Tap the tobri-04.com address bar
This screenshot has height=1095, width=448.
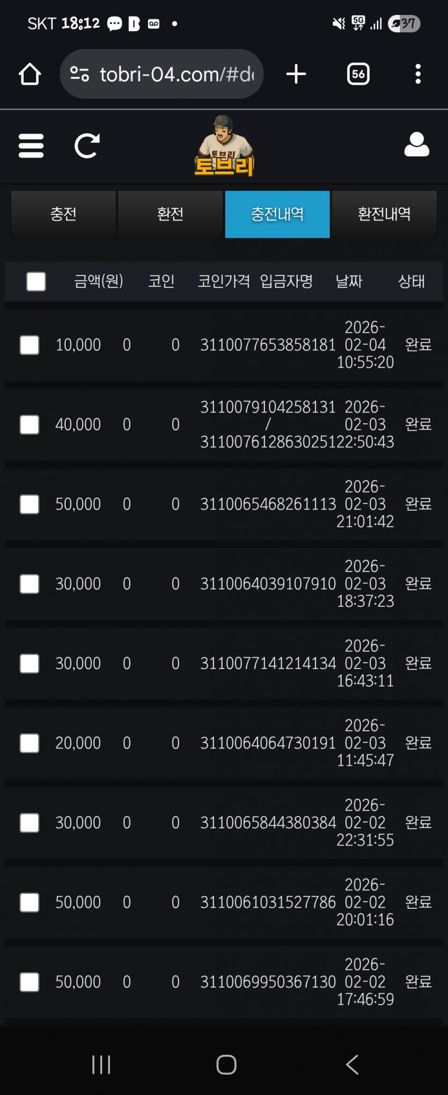[177, 74]
